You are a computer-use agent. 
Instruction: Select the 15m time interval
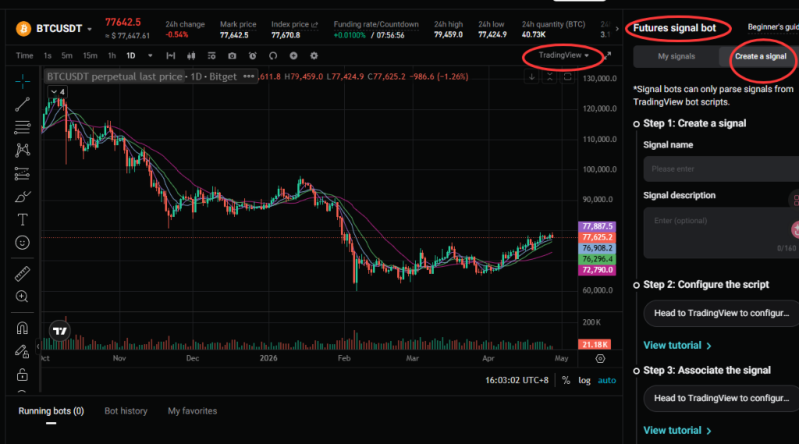point(90,55)
